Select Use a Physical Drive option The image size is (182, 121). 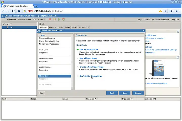click(x=89, y=49)
